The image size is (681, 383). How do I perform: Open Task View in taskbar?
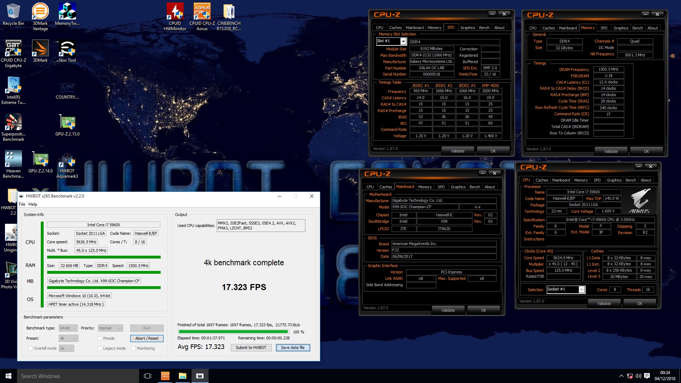point(148,376)
